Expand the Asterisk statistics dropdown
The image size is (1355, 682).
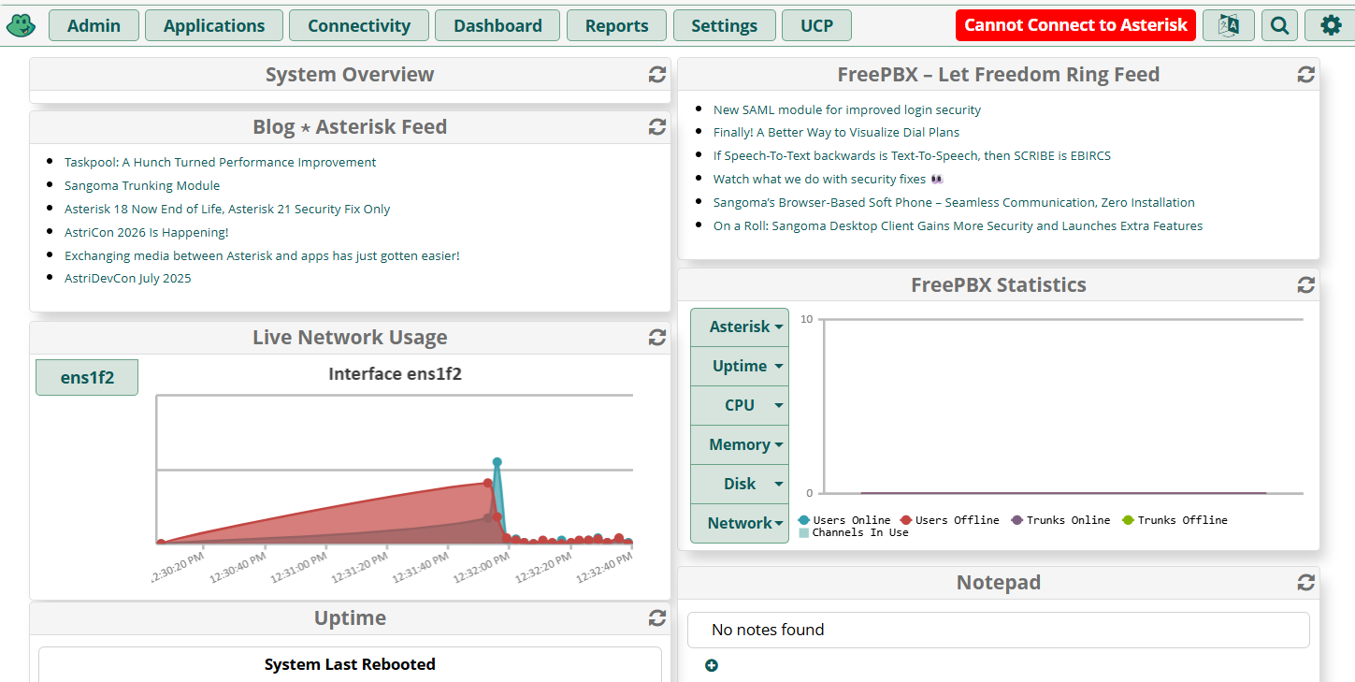pyautogui.click(x=740, y=327)
